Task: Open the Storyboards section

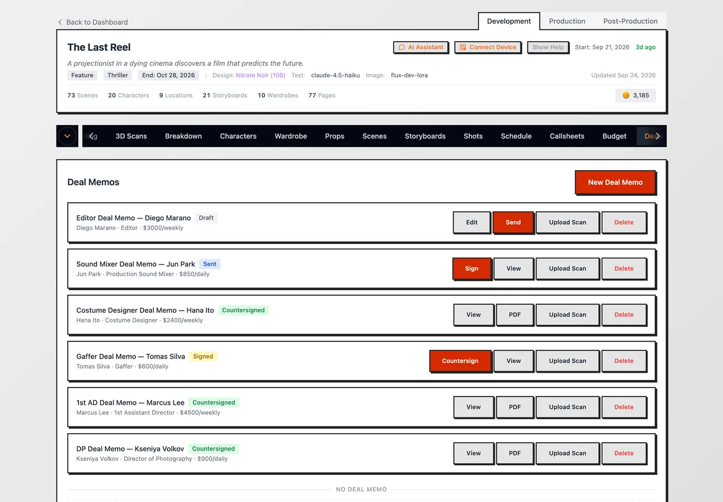Action: 425,136
